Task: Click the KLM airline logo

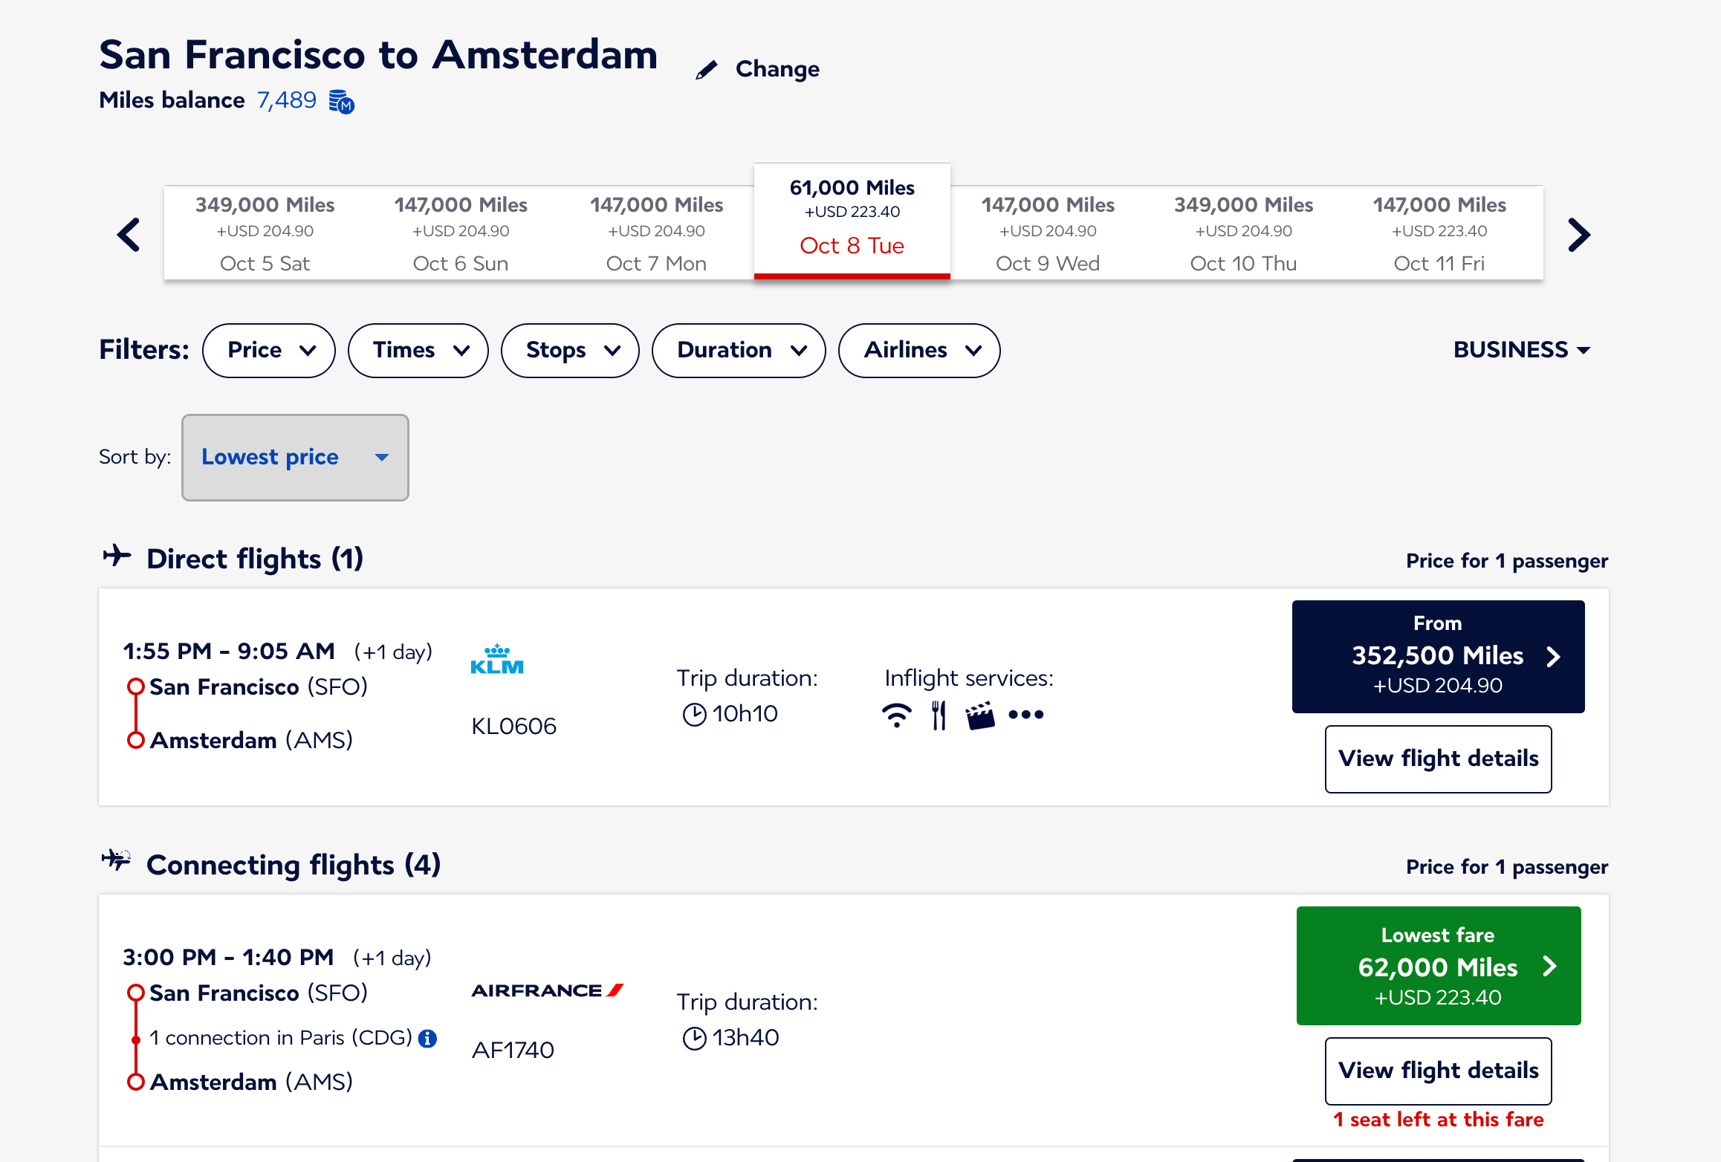Action: point(497,660)
